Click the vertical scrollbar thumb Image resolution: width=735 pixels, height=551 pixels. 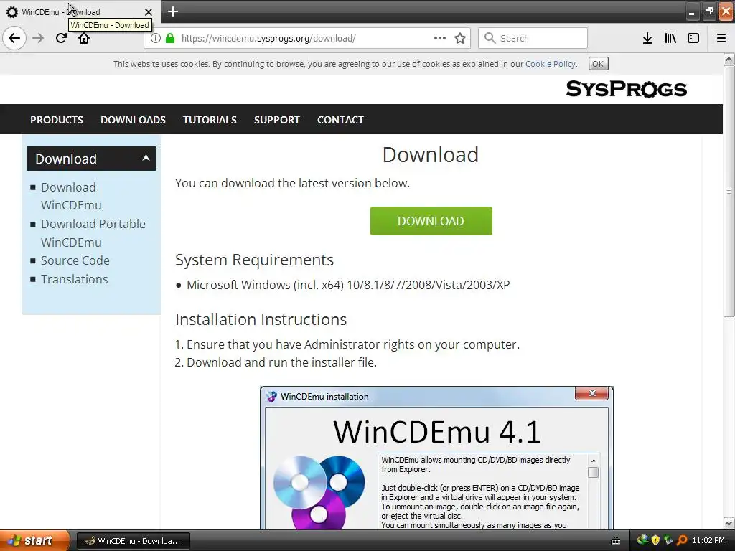click(x=729, y=191)
